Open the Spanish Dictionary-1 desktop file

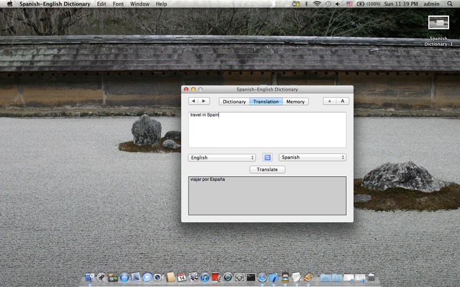pyautogui.click(x=438, y=31)
